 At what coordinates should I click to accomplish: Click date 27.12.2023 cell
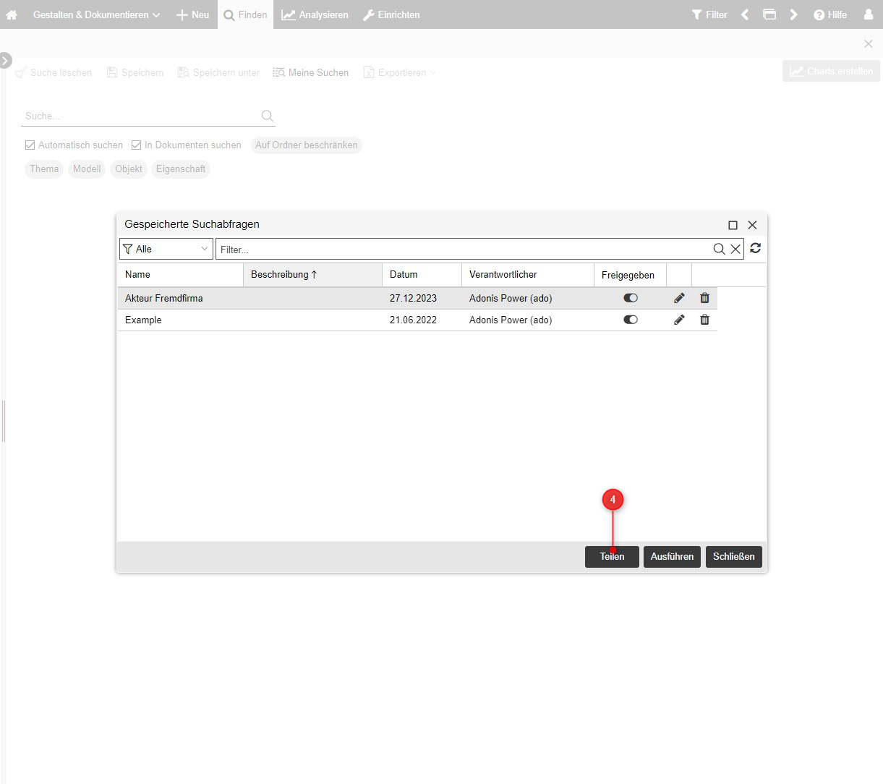(x=413, y=298)
